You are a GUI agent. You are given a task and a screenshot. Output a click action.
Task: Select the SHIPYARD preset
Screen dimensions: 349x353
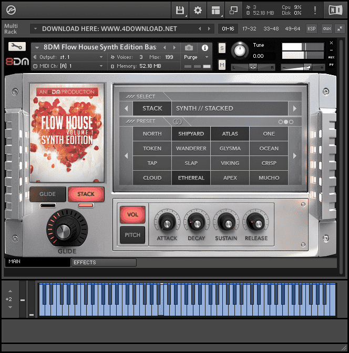191,134
